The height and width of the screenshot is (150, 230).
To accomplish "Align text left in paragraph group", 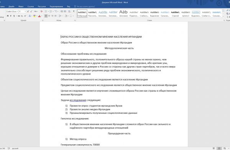I will click(46, 16).
